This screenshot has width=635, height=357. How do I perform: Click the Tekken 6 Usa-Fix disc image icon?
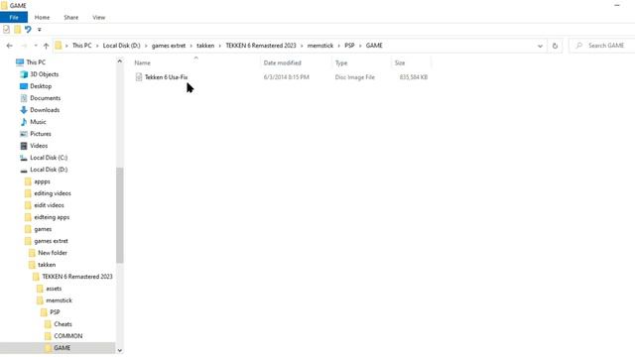tap(139, 77)
